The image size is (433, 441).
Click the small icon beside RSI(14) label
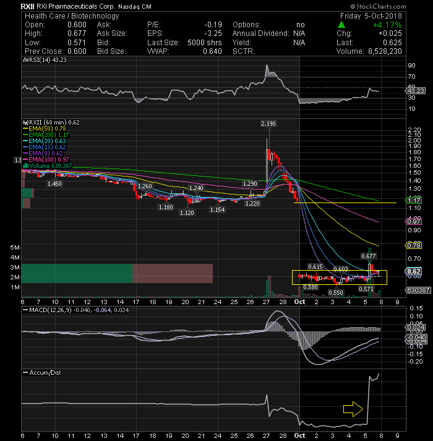(25, 60)
